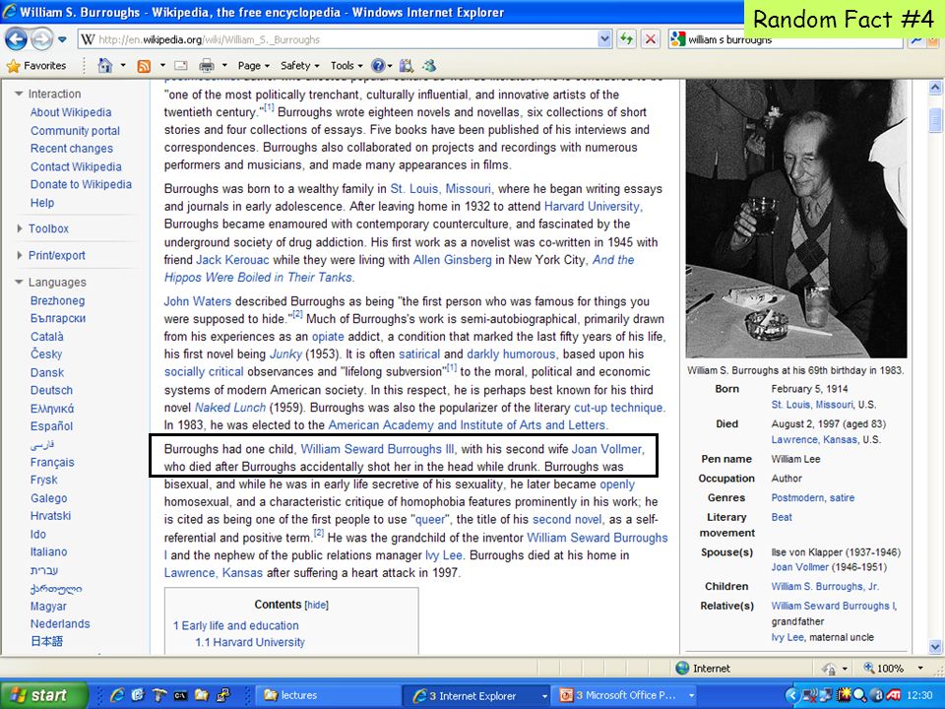The image size is (945, 709).
Task: Open the Tools menu
Action: [346, 66]
